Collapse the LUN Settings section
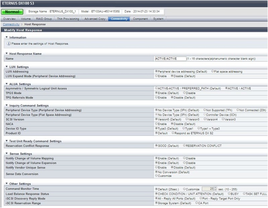 [x=6, y=67]
